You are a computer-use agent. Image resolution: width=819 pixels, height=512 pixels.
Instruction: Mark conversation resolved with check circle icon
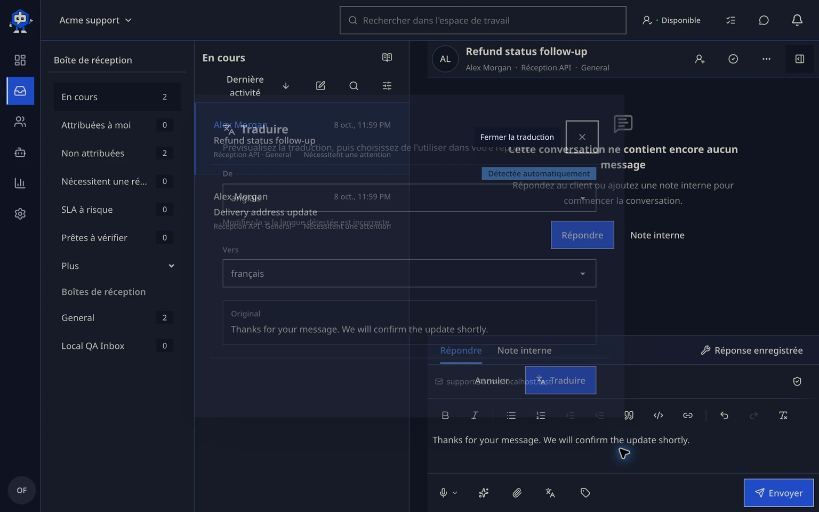(x=733, y=59)
